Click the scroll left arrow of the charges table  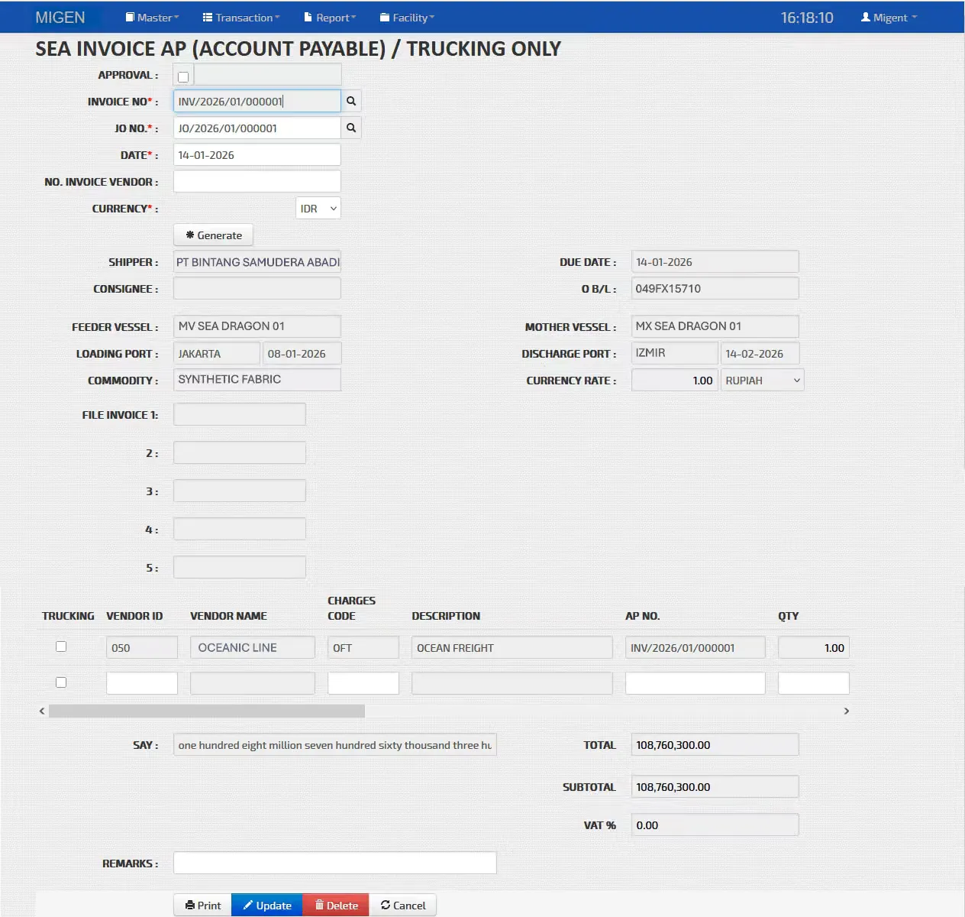tap(42, 711)
